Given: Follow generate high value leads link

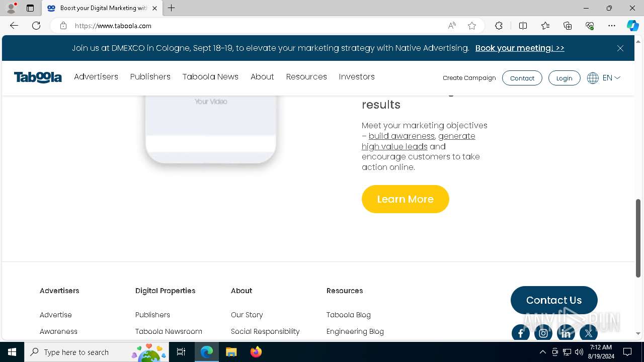Looking at the screenshot, I should pos(418,141).
